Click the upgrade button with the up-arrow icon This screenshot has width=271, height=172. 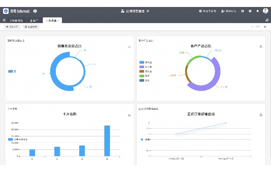point(207,11)
